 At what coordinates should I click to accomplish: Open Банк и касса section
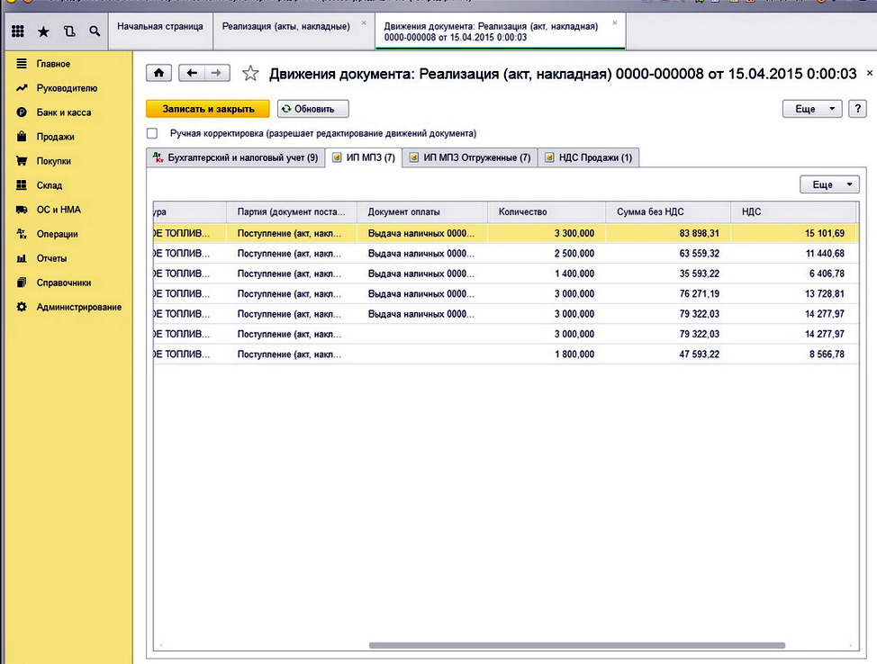click(x=63, y=112)
